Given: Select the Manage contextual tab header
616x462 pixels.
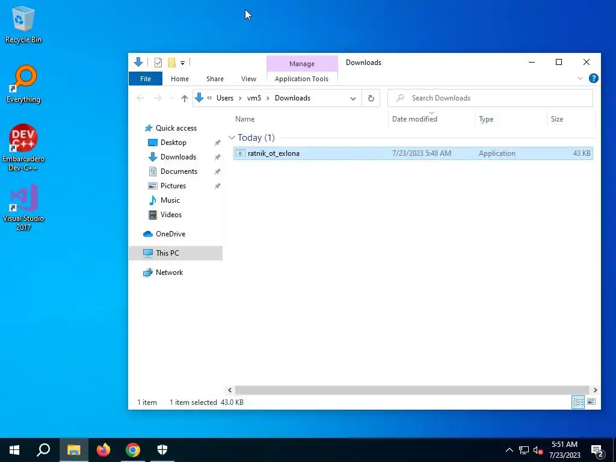Looking at the screenshot, I should tap(302, 64).
